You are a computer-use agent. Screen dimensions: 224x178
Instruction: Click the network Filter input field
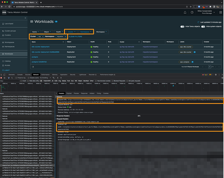(10, 81)
